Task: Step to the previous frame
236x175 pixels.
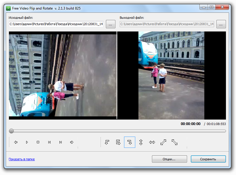Action: [49, 142]
